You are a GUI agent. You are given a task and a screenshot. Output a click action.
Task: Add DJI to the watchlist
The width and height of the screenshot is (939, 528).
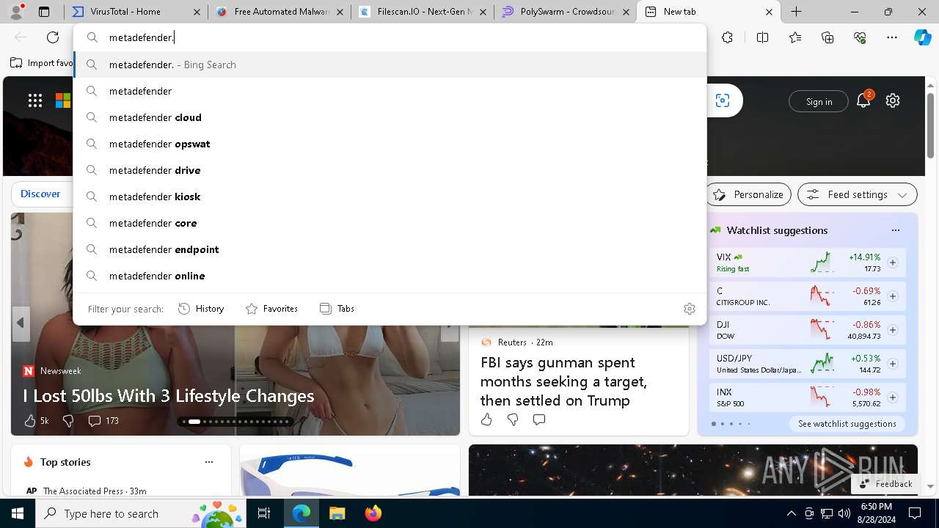[893, 330]
